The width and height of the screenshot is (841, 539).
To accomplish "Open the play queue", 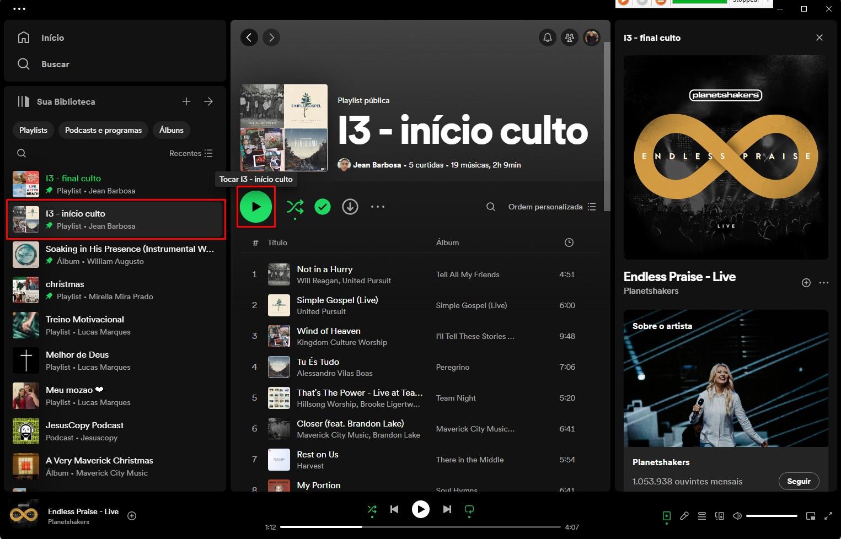I will click(x=702, y=516).
